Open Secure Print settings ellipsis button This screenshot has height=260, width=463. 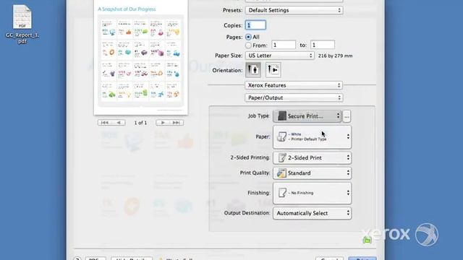(347, 116)
